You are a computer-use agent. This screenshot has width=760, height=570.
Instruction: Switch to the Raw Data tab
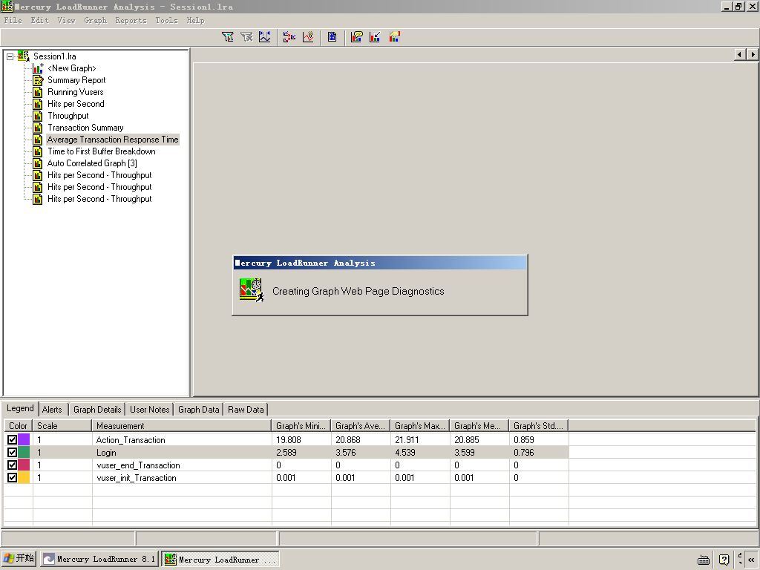click(x=246, y=410)
